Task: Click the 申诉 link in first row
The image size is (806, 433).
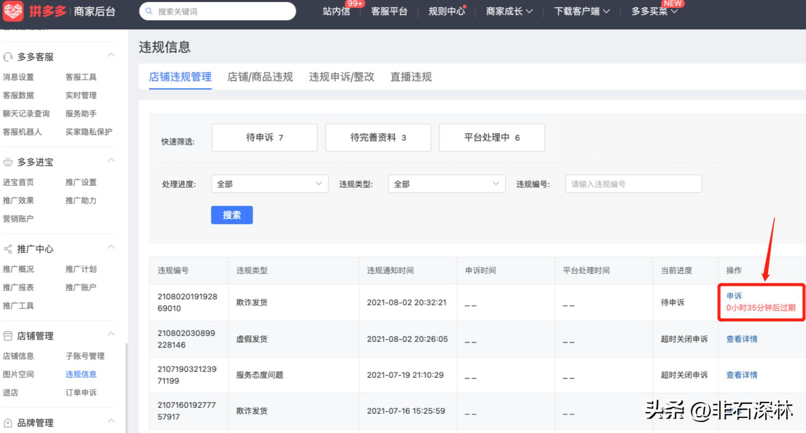Action: (x=734, y=296)
